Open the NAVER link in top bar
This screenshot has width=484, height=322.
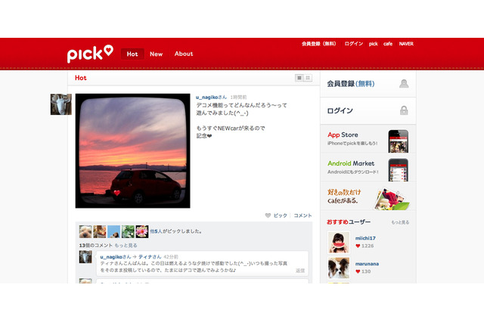(406, 44)
